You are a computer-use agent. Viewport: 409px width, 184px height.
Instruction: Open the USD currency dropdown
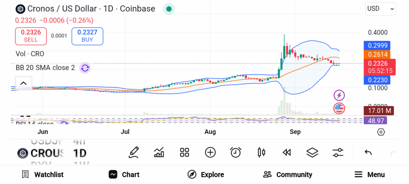point(380,9)
